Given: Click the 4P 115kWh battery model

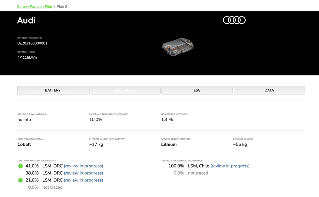Looking at the screenshot, I should (27, 58).
